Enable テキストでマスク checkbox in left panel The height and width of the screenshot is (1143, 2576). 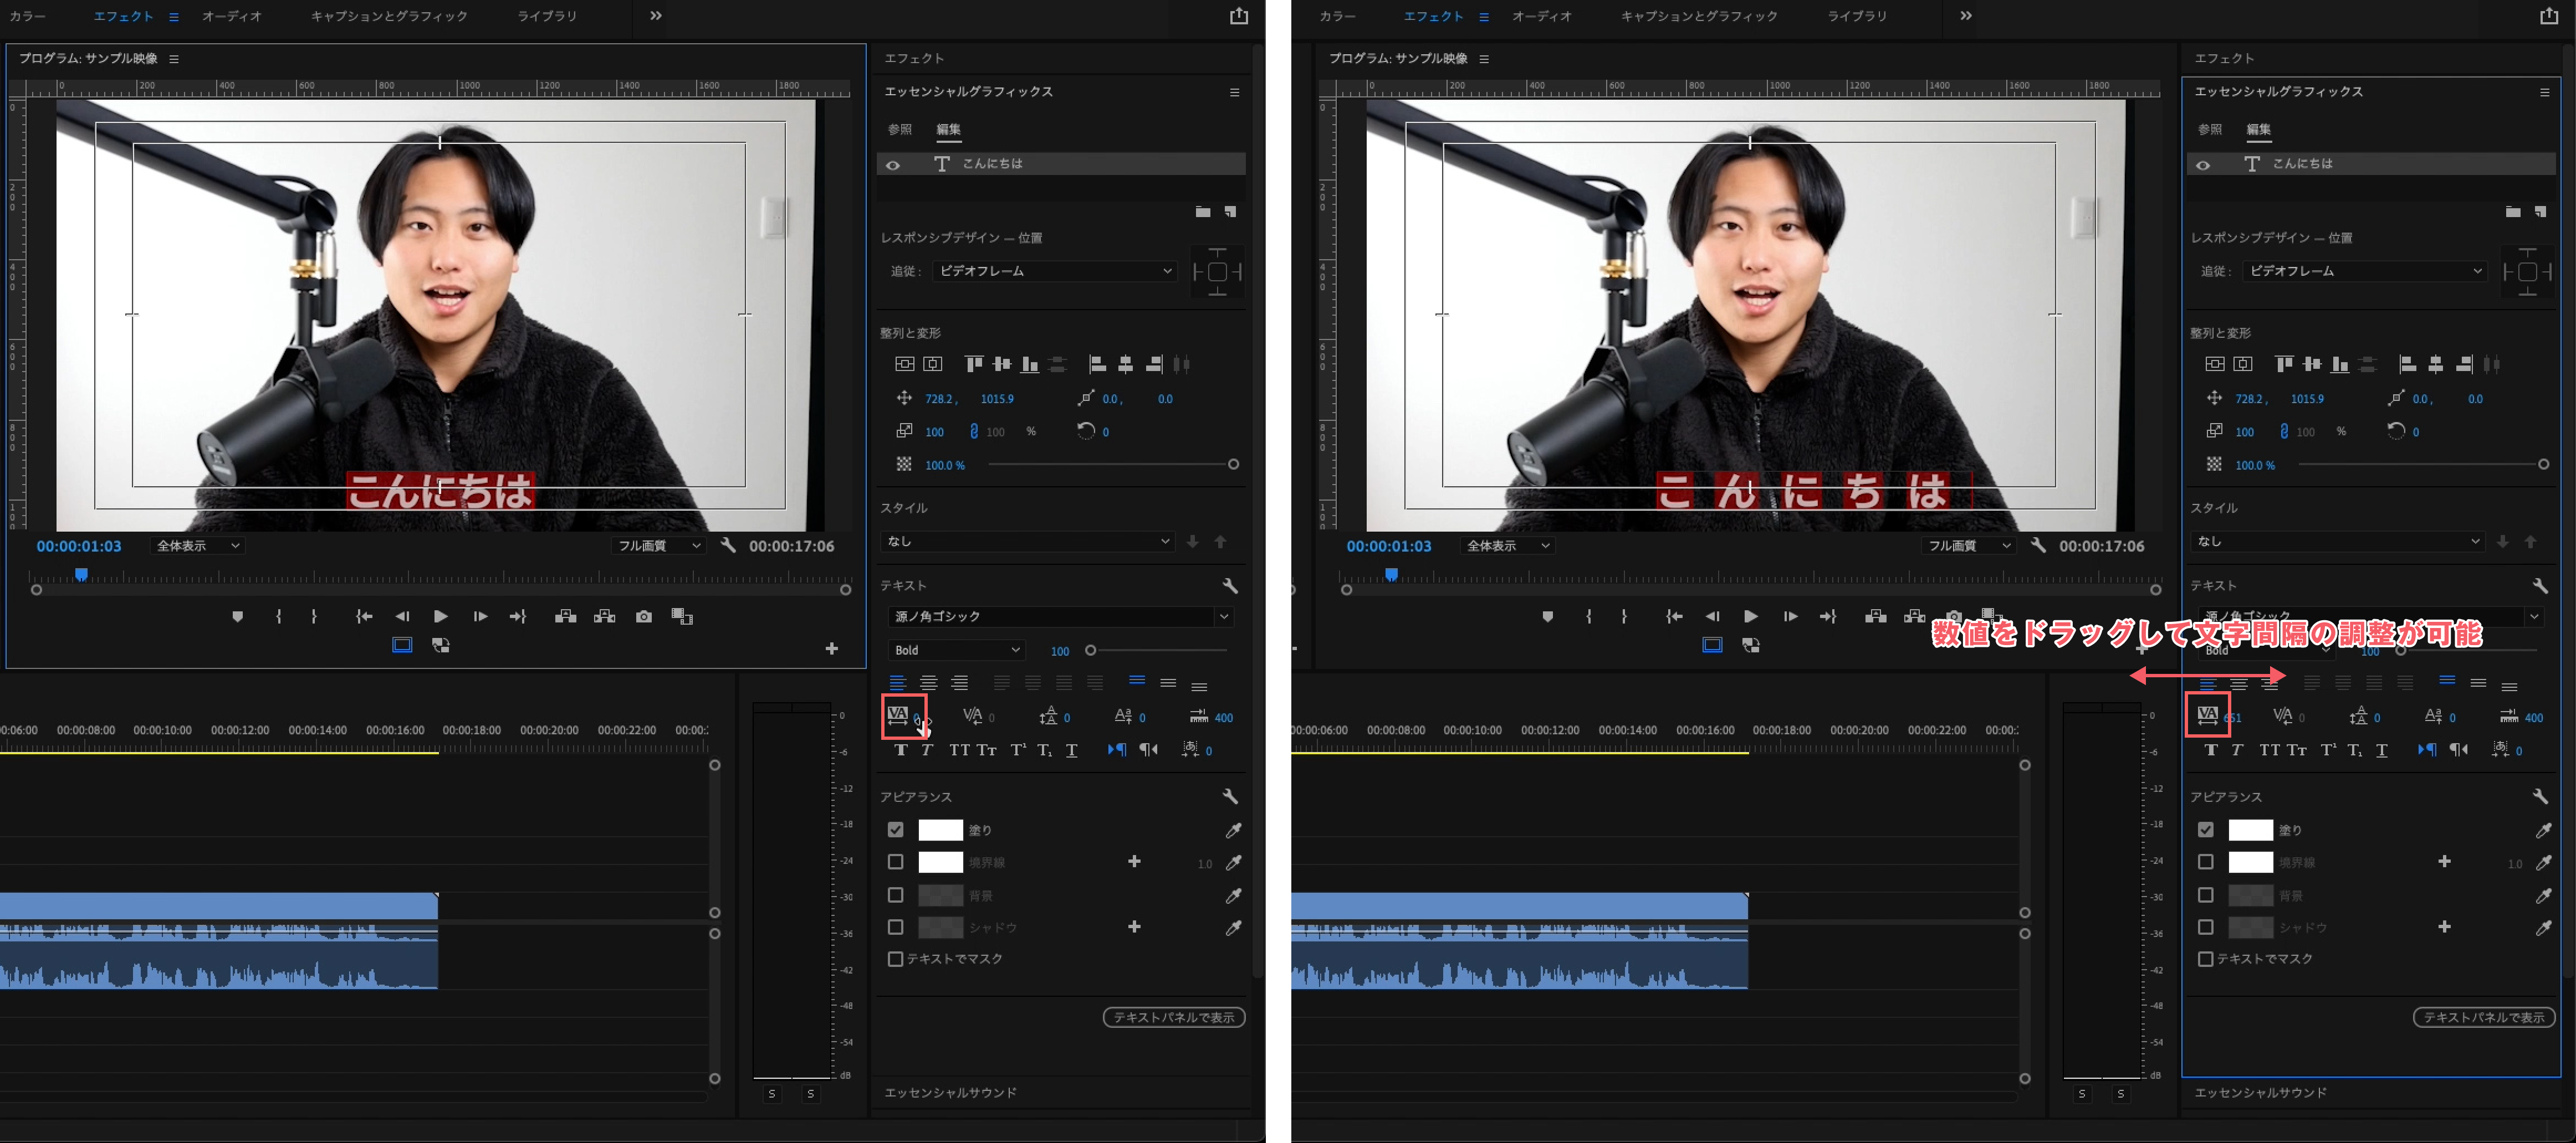tap(895, 958)
